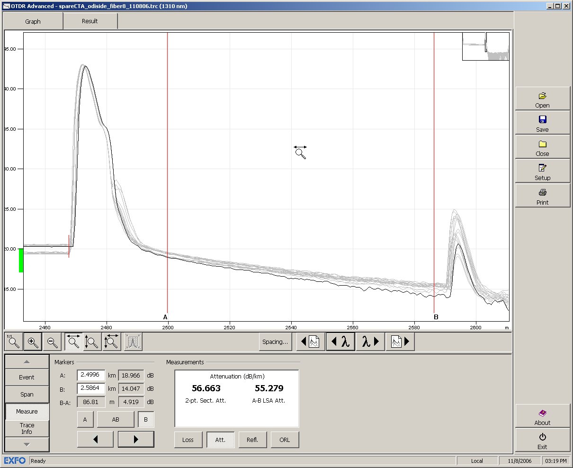Screen dimensions: 573x468
Task: Switch to previous wavelength
Action: (x=340, y=342)
